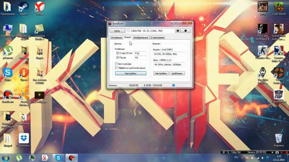Enable mouse click effects checkbox

click(x=117, y=68)
